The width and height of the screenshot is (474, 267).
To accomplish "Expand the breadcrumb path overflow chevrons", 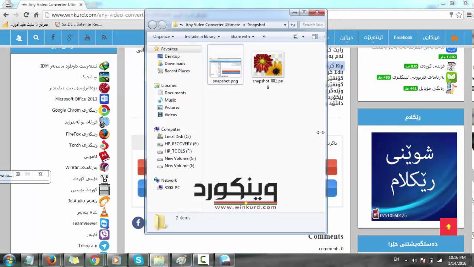I will coord(181,25).
